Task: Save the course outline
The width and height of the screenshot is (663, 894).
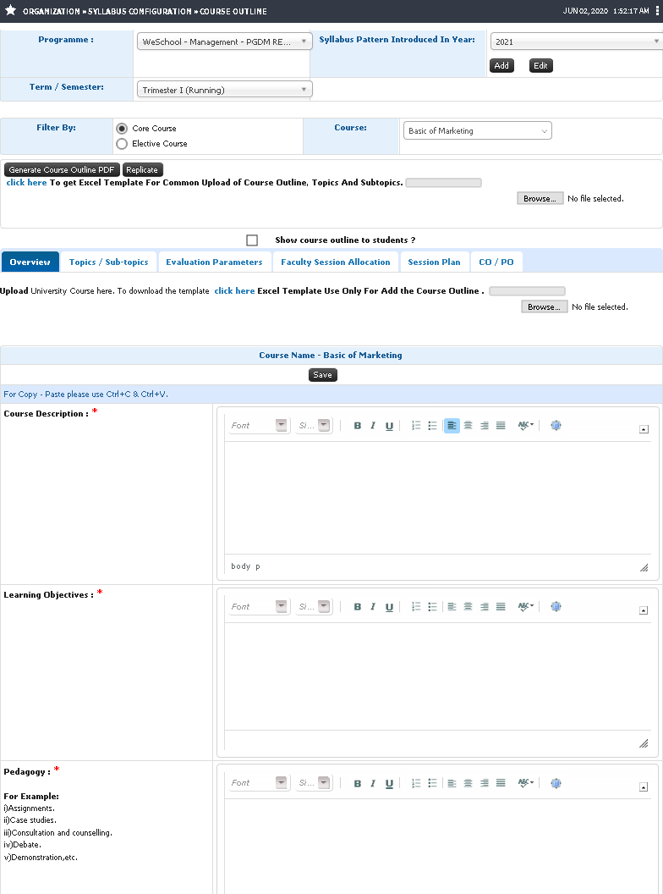Action: click(x=322, y=374)
